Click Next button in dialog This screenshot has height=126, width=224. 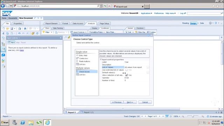pyautogui.click(x=130, y=102)
